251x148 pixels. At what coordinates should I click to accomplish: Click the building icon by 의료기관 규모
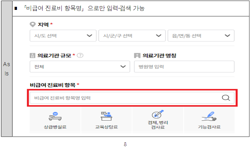tap(32, 56)
